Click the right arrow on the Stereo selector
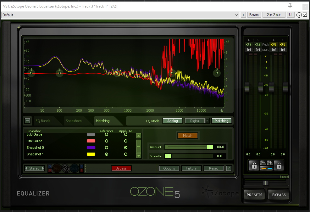The width and height of the screenshot is (310, 212). pyautogui.click(x=43, y=168)
